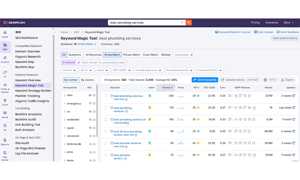Check 'best plumber services near me' row
Image resolution: width=300 pixels, height=180 pixels.
coord(106,143)
